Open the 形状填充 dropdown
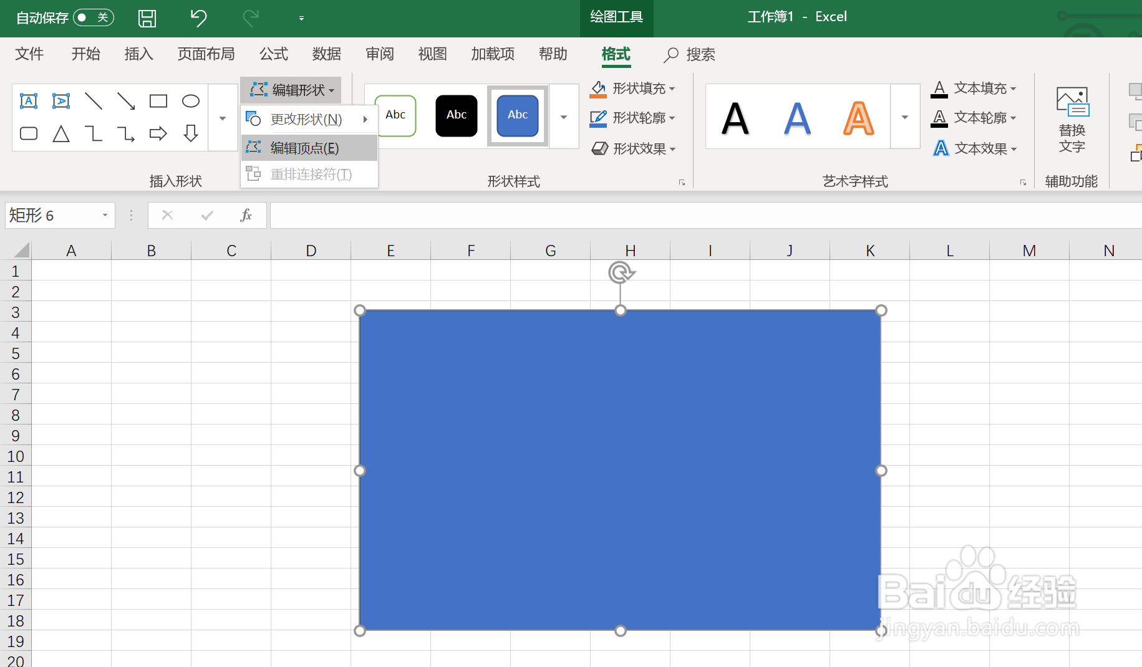 [633, 89]
